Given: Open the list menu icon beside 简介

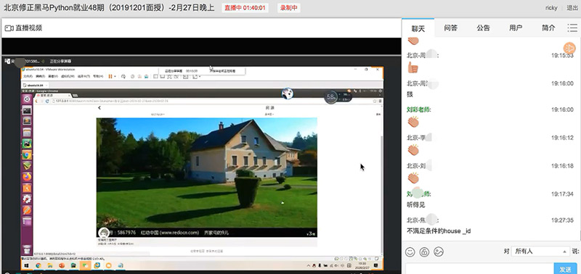Looking at the screenshot, I should coord(572,28).
